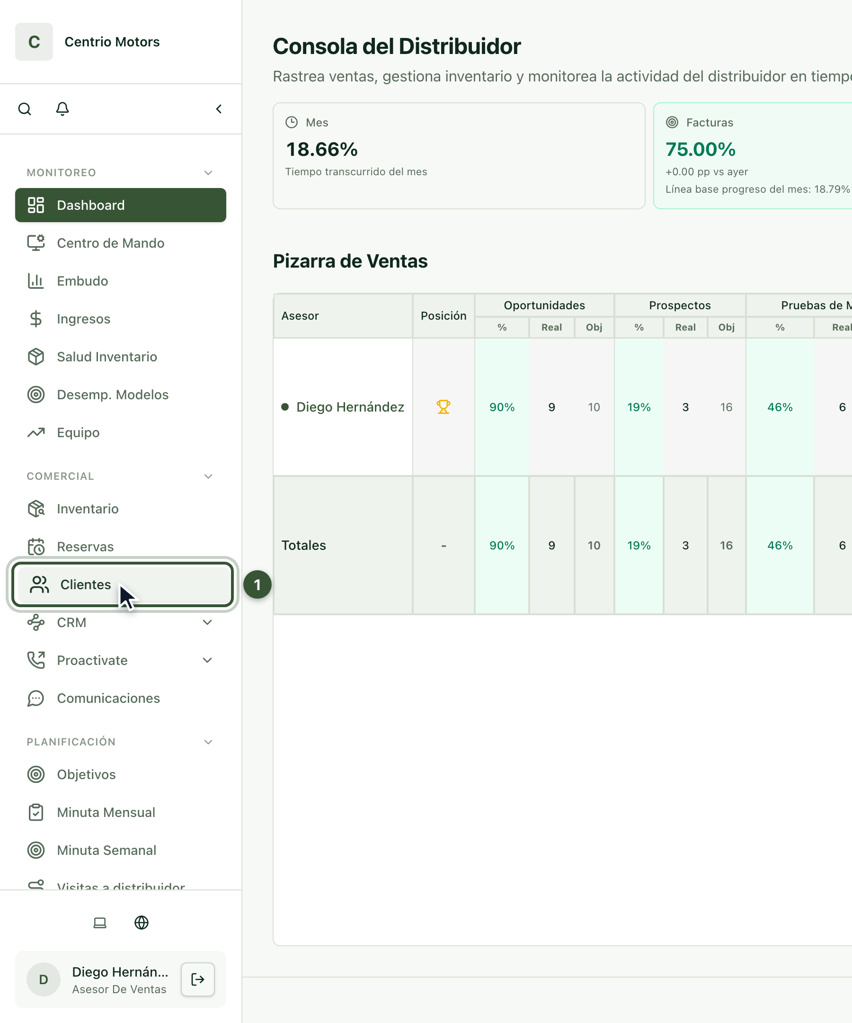Screen dimensions: 852x1023
Task: Collapse the sidebar with the left chevron
Action: [219, 108]
